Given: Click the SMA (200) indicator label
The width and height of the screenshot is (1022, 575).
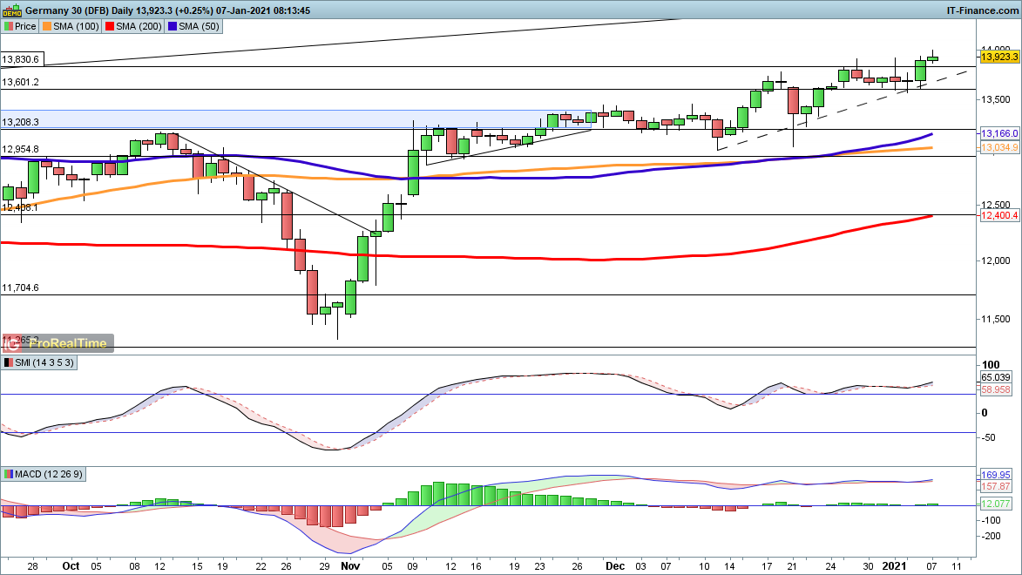Looking at the screenshot, I should tap(139, 26).
